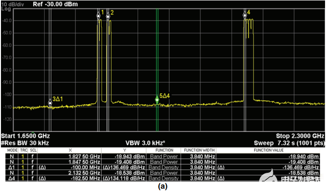Click the -100 amplitude axis label

pyautogui.click(x=8, y=95)
